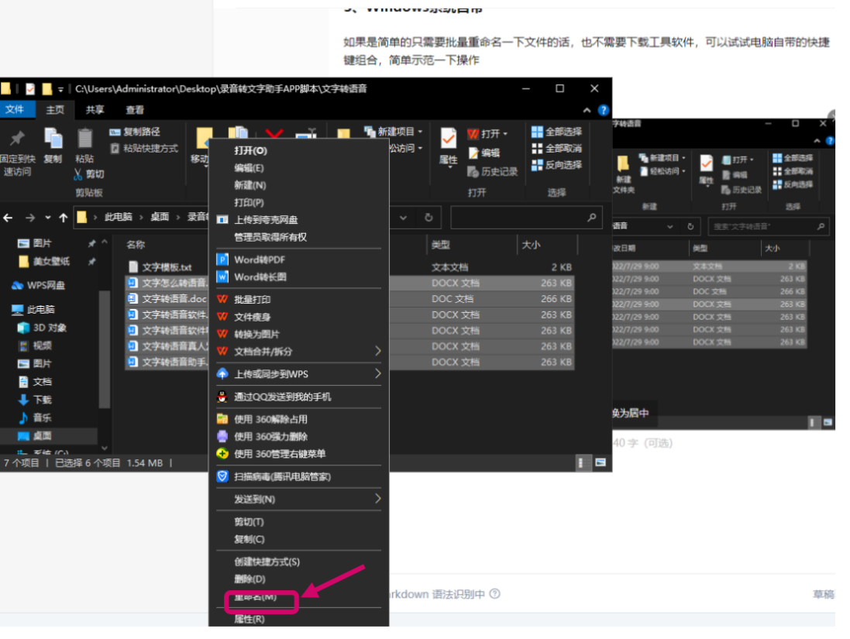The image size is (850, 639).
Task: Open the quick access toolbar customize dropdown
Action: pyautogui.click(x=60, y=89)
